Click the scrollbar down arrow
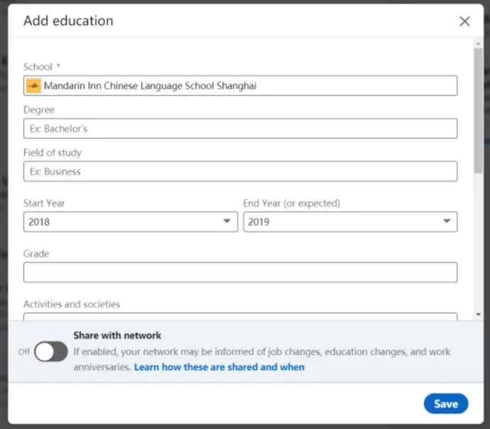490x429 pixels. coord(479,315)
